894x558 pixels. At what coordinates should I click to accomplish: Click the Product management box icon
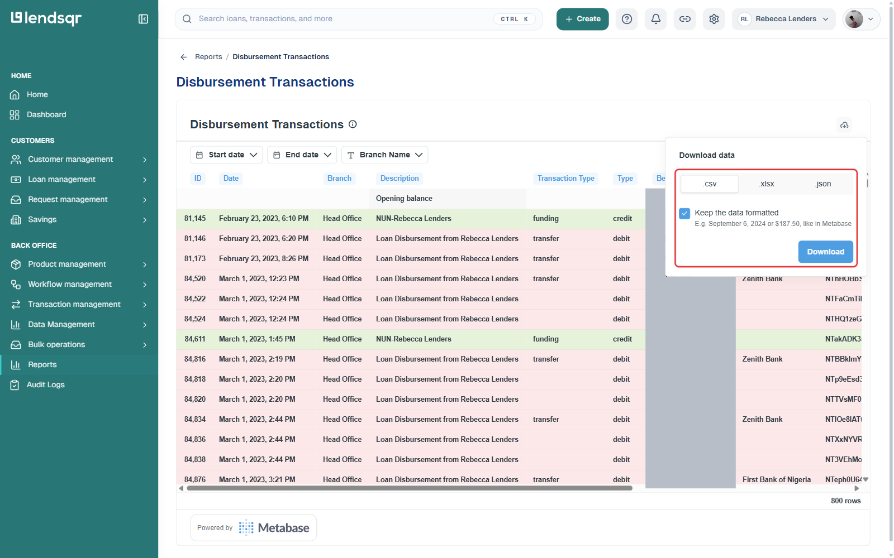[16, 264]
